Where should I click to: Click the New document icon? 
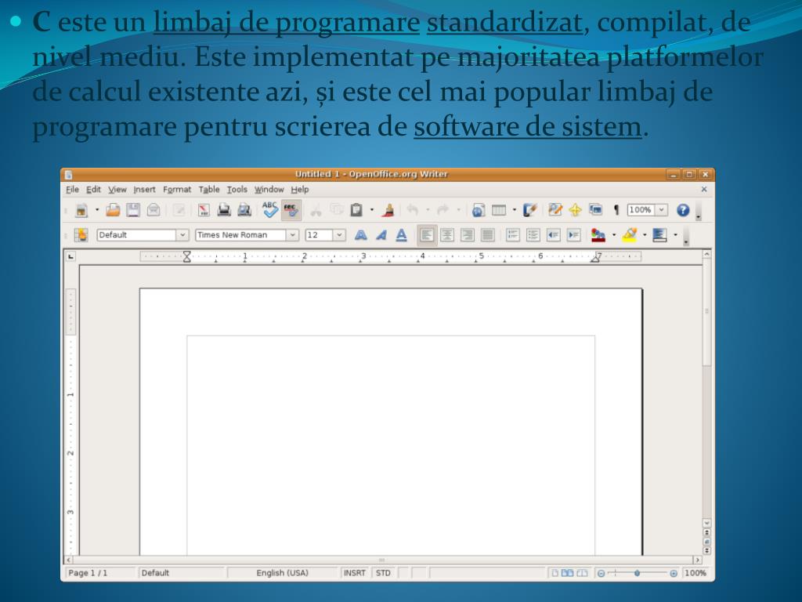tap(81, 210)
